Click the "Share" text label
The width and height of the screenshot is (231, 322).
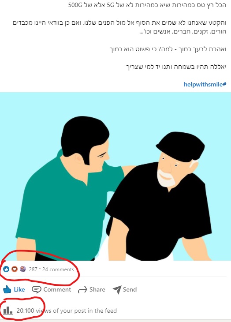point(97,289)
